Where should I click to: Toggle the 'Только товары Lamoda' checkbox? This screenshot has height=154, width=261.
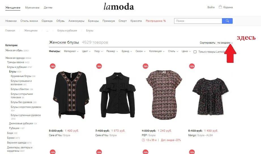pyautogui.click(x=195, y=52)
